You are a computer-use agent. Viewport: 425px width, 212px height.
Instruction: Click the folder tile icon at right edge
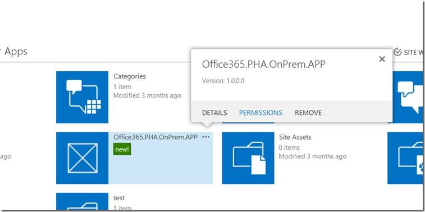[x=405, y=158]
